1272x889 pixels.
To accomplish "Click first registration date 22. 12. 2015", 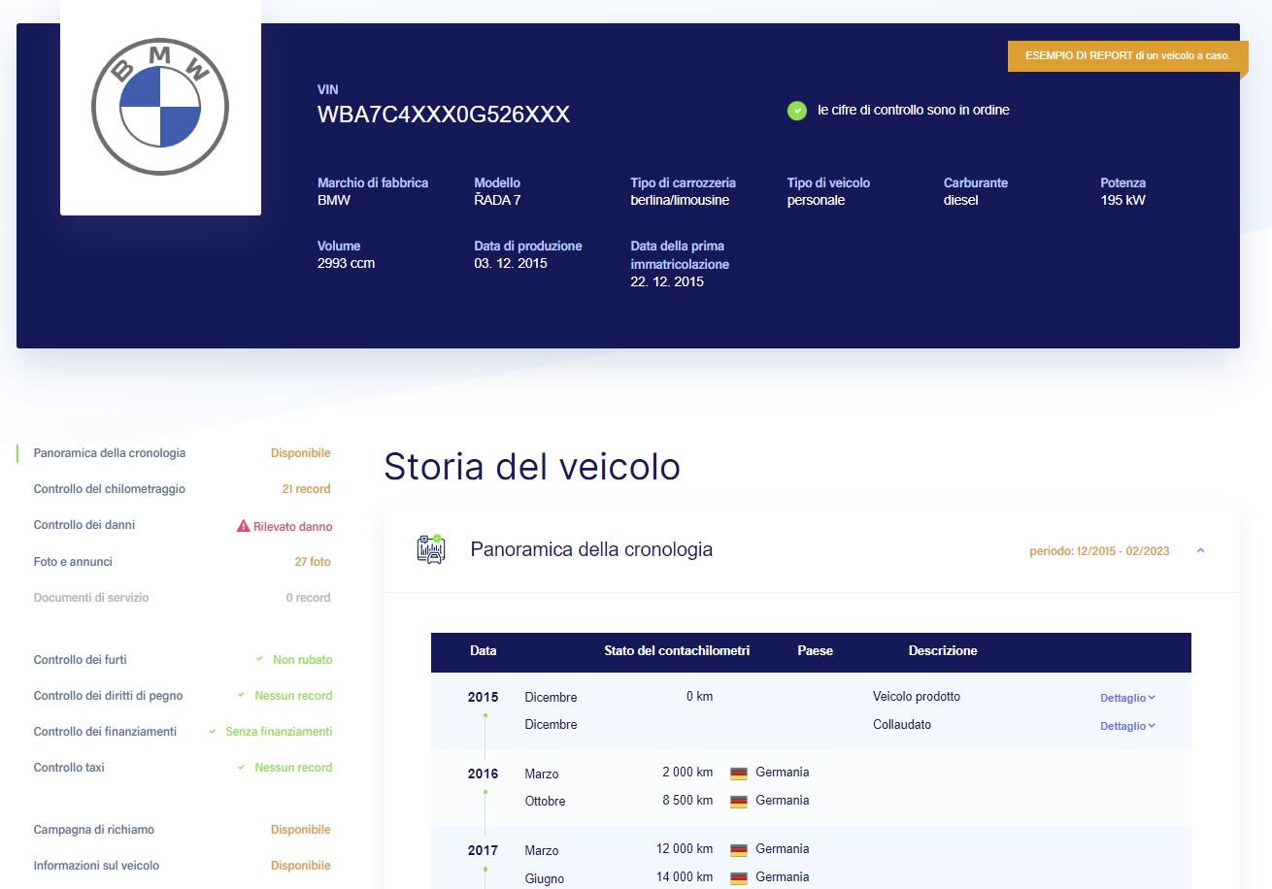I will pyautogui.click(x=667, y=282).
